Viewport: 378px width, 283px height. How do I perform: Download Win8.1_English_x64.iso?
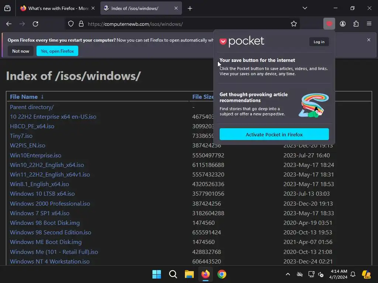tap(39, 184)
